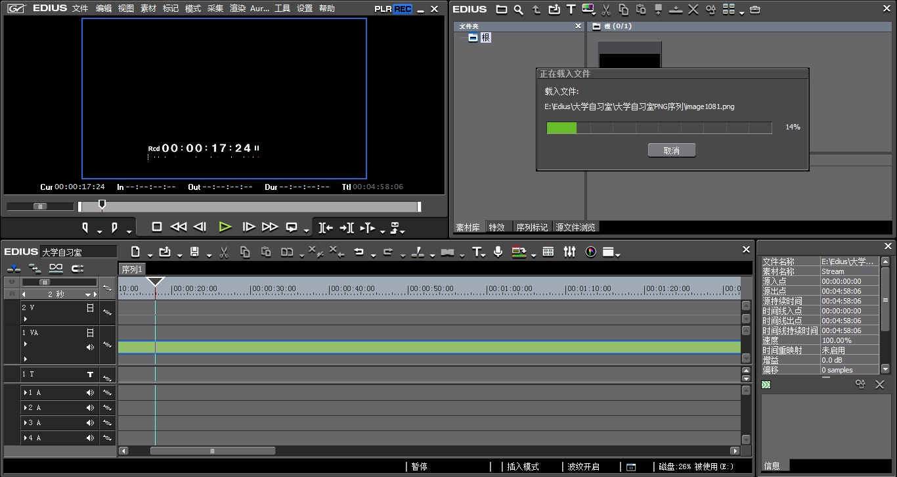Click the add clip icon in bin toolbar
Image resolution: width=897 pixels, height=477 pixels.
coord(554,9)
